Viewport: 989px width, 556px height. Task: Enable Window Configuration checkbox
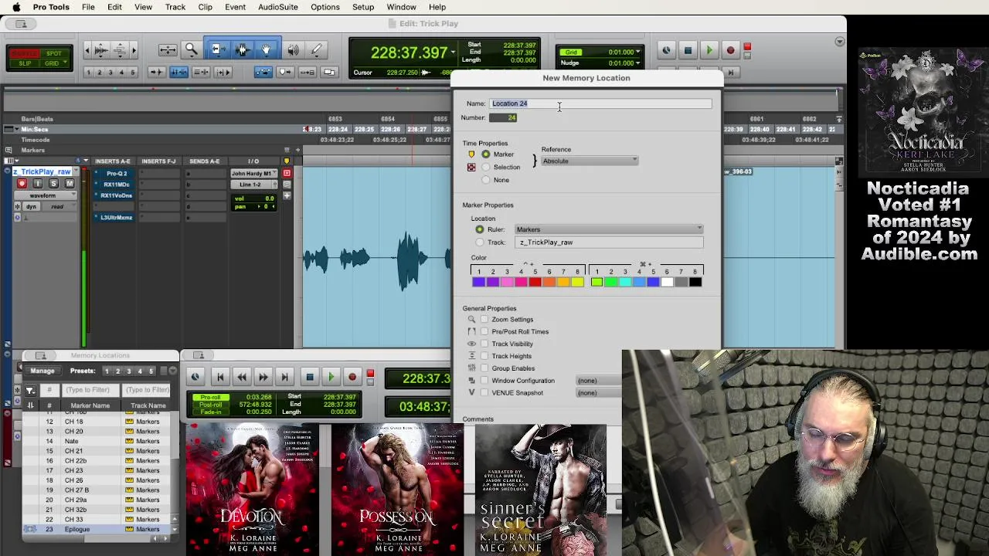tap(484, 381)
